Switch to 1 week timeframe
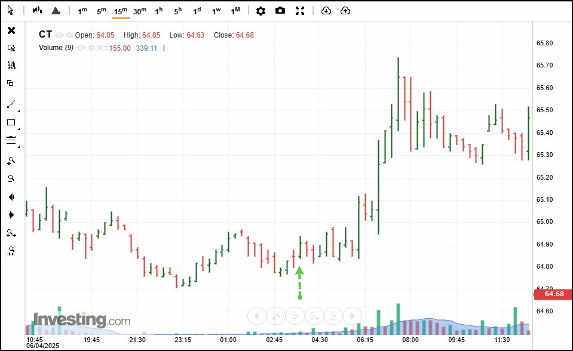This screenshot has width=573, height=351. [x=216, y=11]
